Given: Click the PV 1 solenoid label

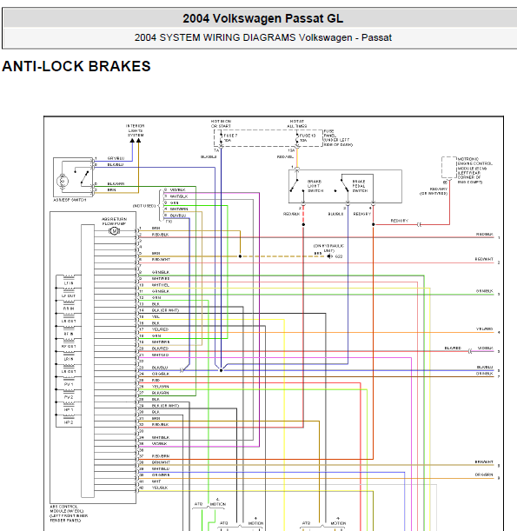Looking at the screenshot, I should (x=69, y=385).
